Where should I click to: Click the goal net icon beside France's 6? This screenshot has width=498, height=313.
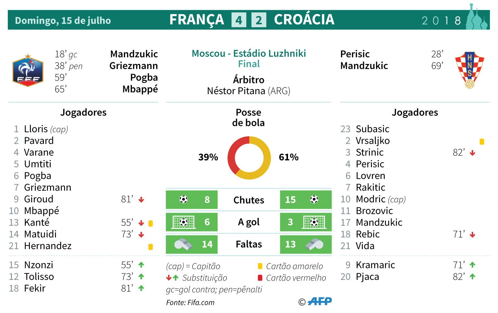point(183,222)
